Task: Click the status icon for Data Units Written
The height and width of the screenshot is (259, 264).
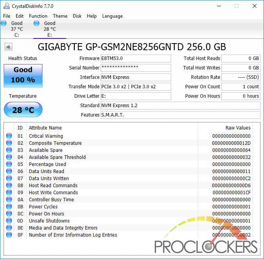Action: pyautogui.click(x=9, y=178)
